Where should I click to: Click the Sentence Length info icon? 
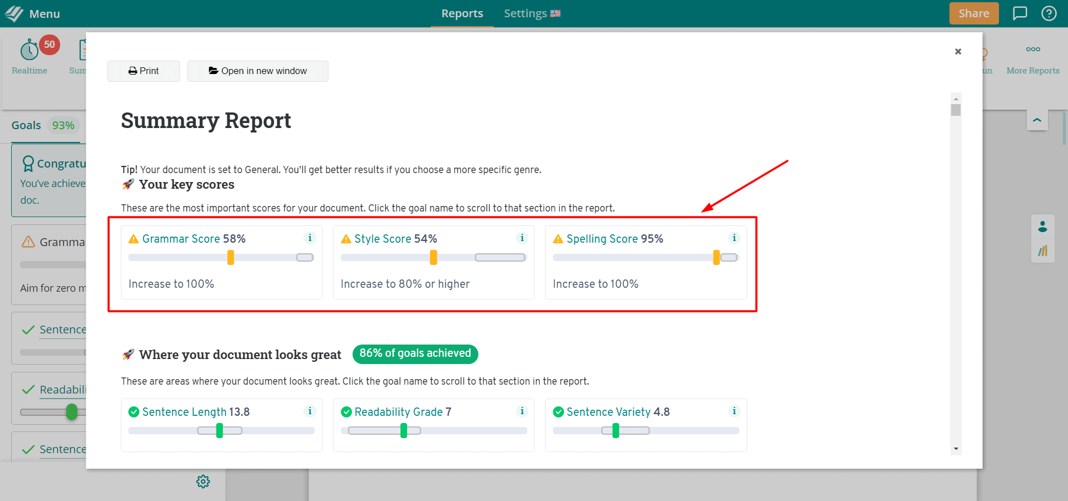point(310,411)
